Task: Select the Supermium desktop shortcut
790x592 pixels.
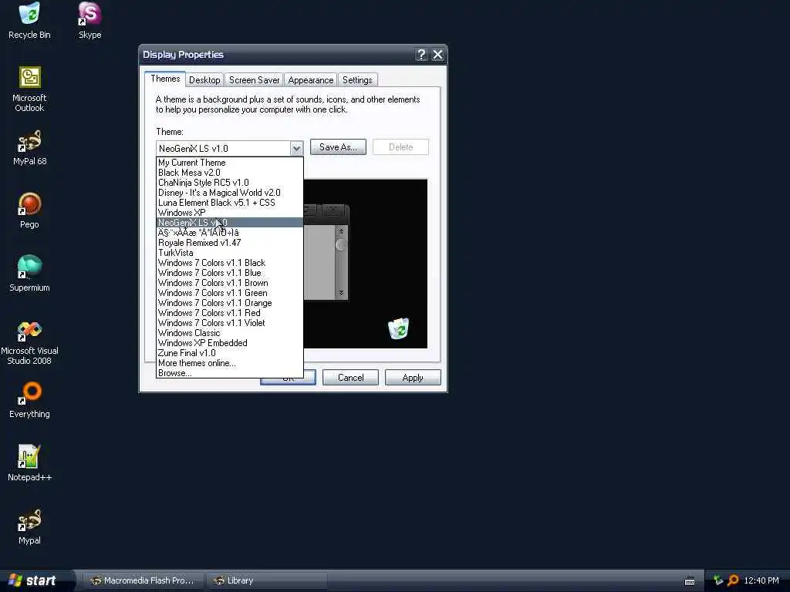Action: coord(29,274)
